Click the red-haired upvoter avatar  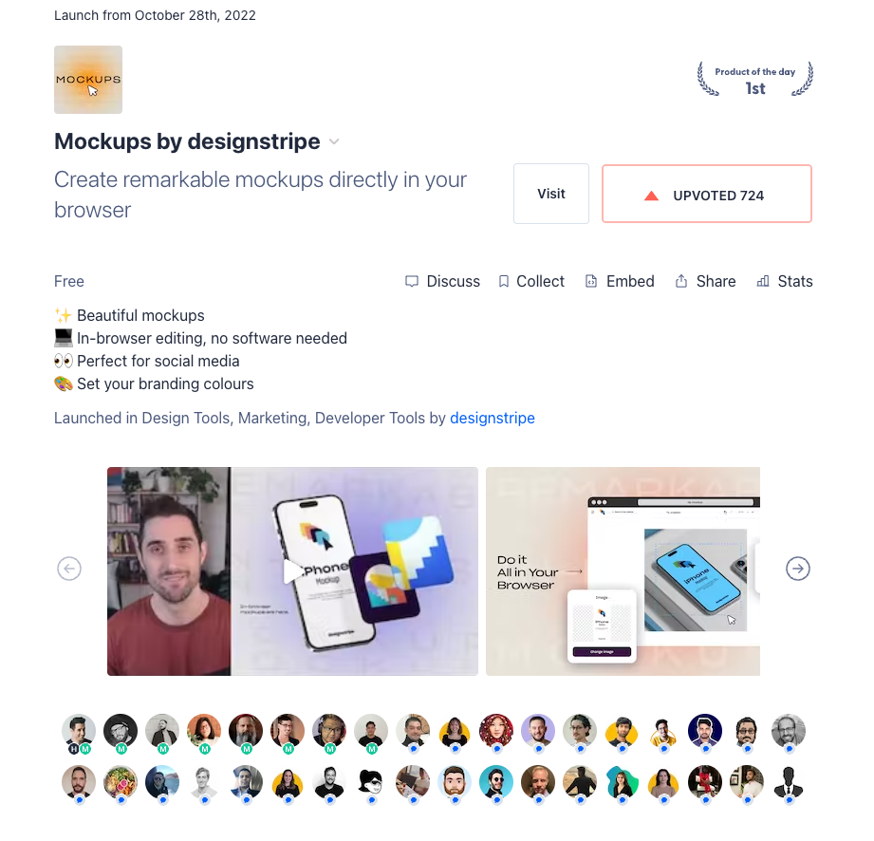pos(496,731)
